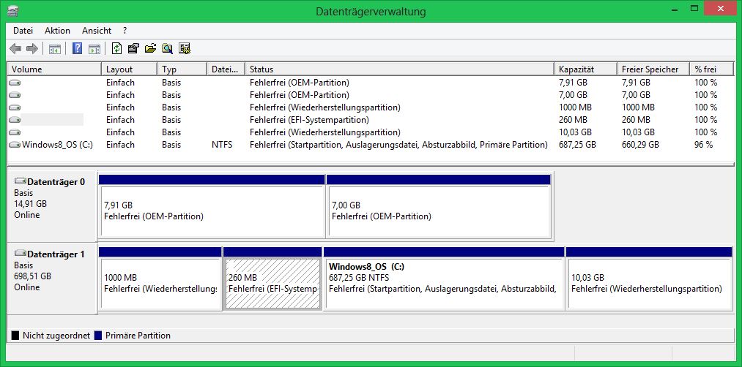Open the Ansicht menu
The width and height of the screenshot is (742, 367).
point(97,31)
